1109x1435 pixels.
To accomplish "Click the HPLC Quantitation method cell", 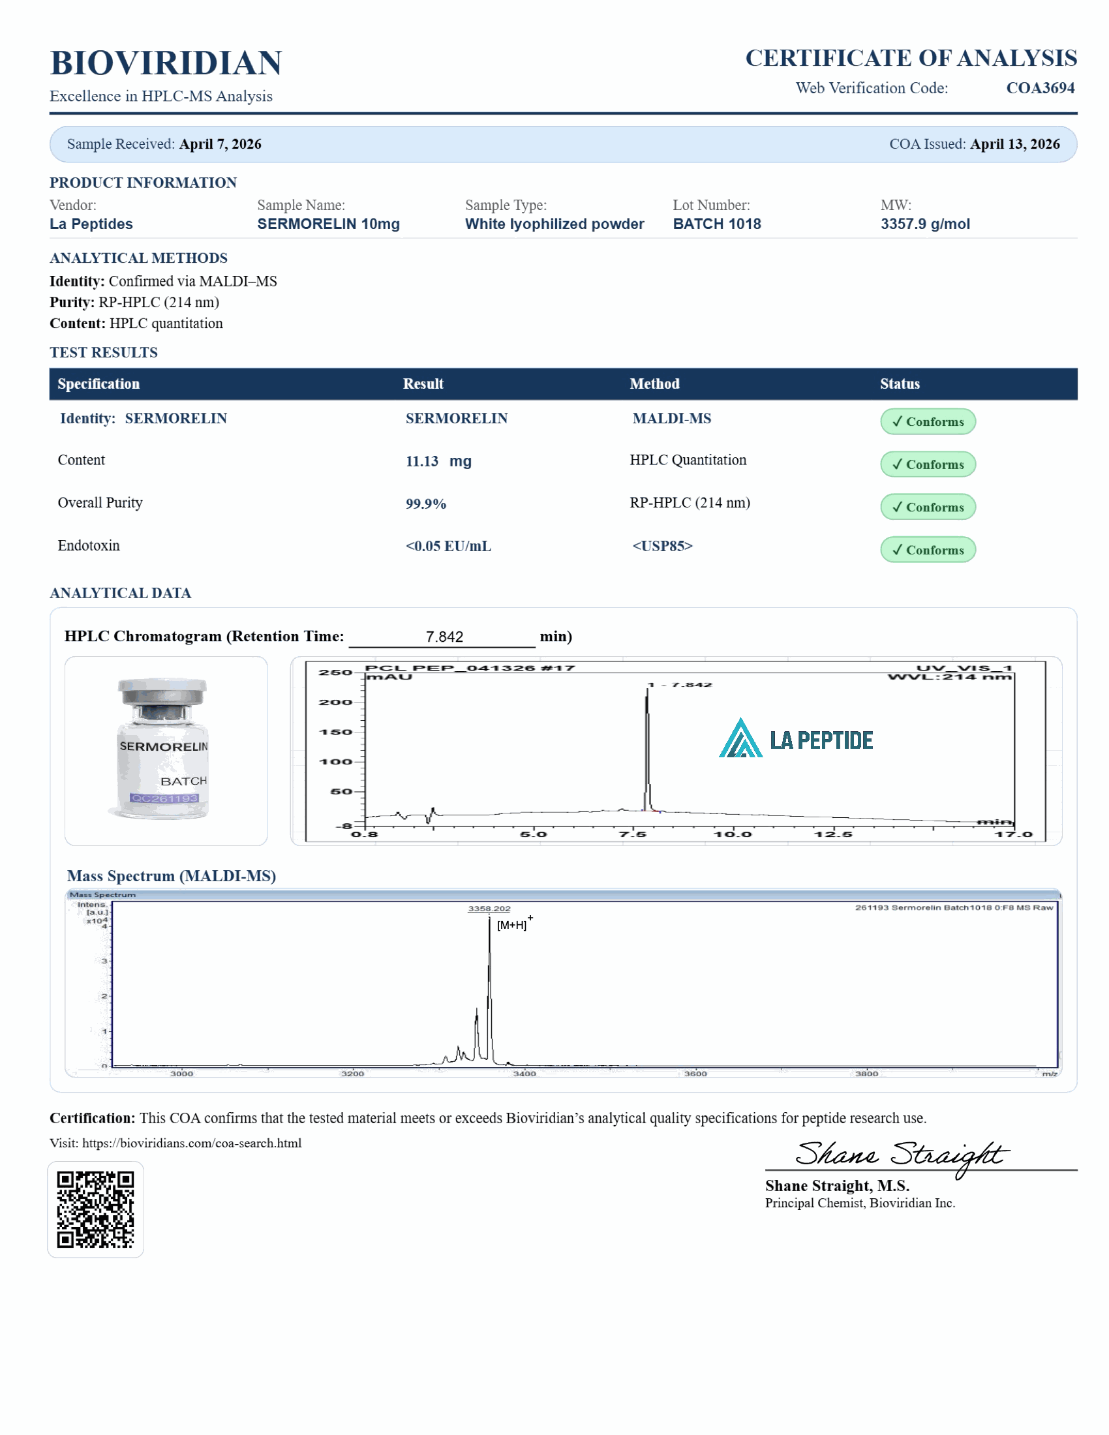I will tap(688, 460).
